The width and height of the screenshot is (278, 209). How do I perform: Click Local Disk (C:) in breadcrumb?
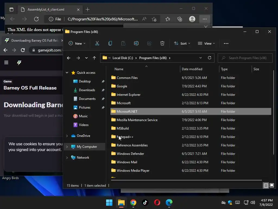click(123, 58)
